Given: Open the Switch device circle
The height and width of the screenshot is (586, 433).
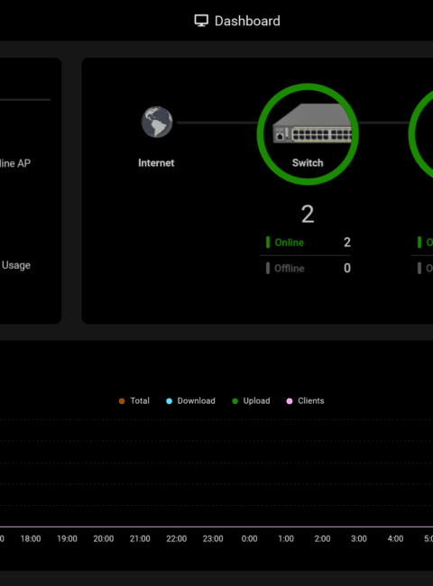Looking at the screenshot, I should pos(308,134).
